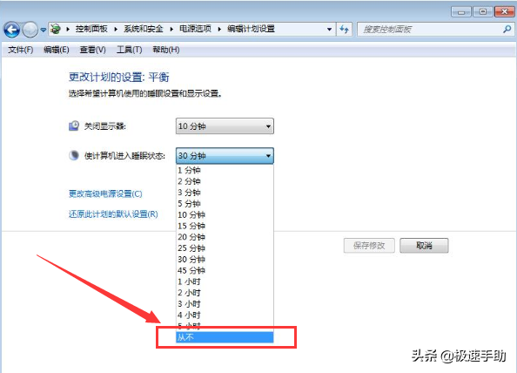Select 2 分钟 in the sleep list
The height and width of the screenshot is (373, 517).
pos(225,181)
